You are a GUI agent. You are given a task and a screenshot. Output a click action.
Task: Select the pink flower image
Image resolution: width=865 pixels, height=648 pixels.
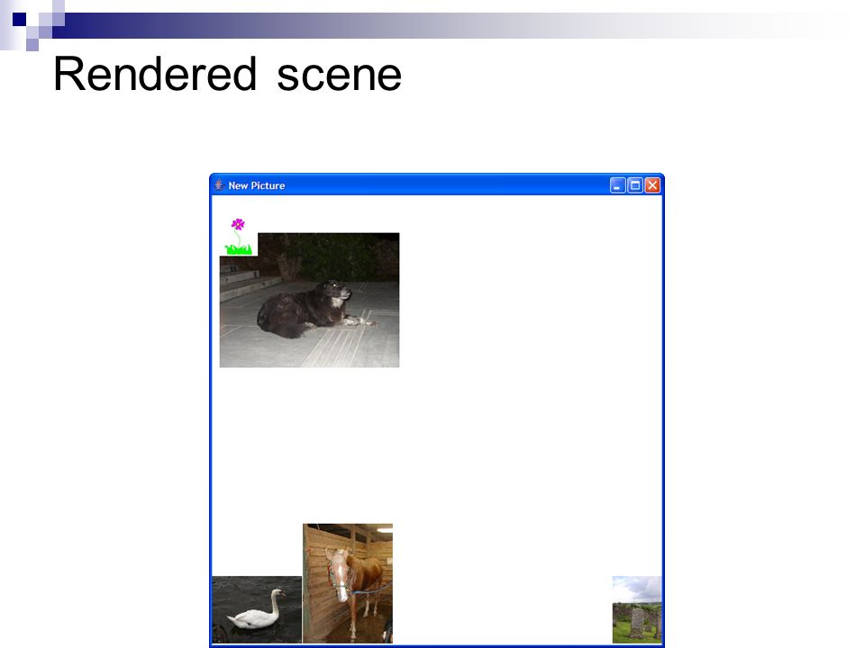[238, 237]
